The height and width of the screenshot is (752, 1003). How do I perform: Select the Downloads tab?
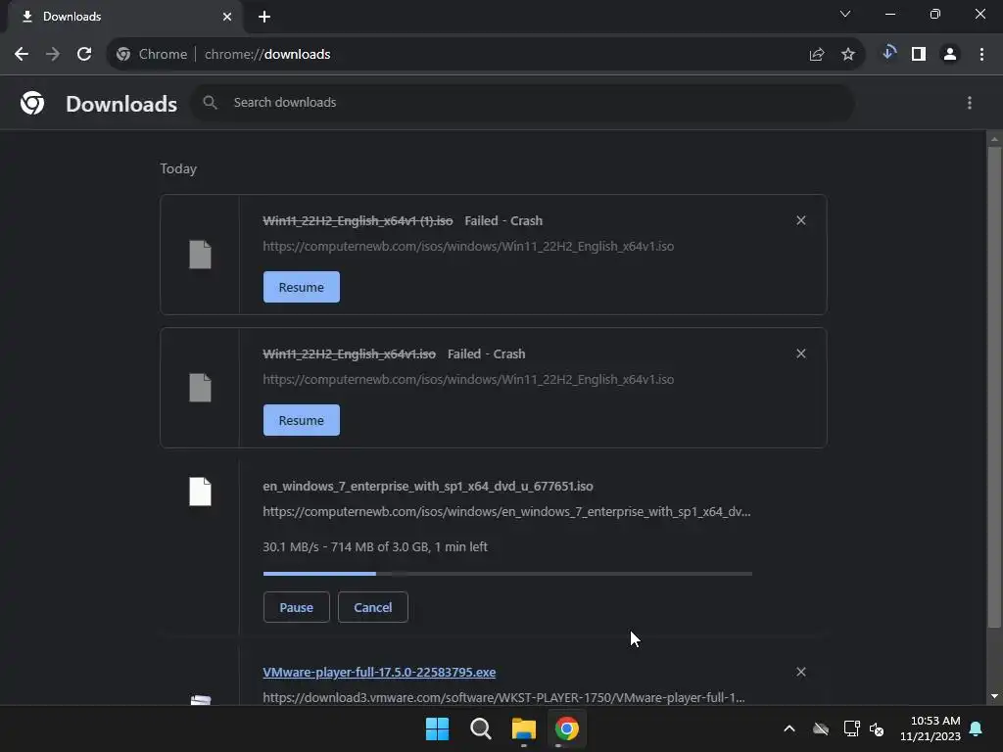[x=124, y=17]
